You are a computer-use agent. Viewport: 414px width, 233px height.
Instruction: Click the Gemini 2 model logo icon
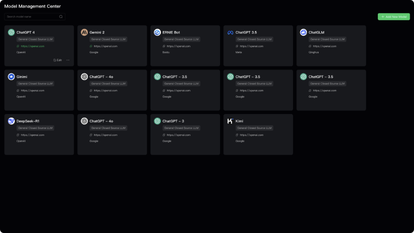pyautogui.click(x=84, y=32)
